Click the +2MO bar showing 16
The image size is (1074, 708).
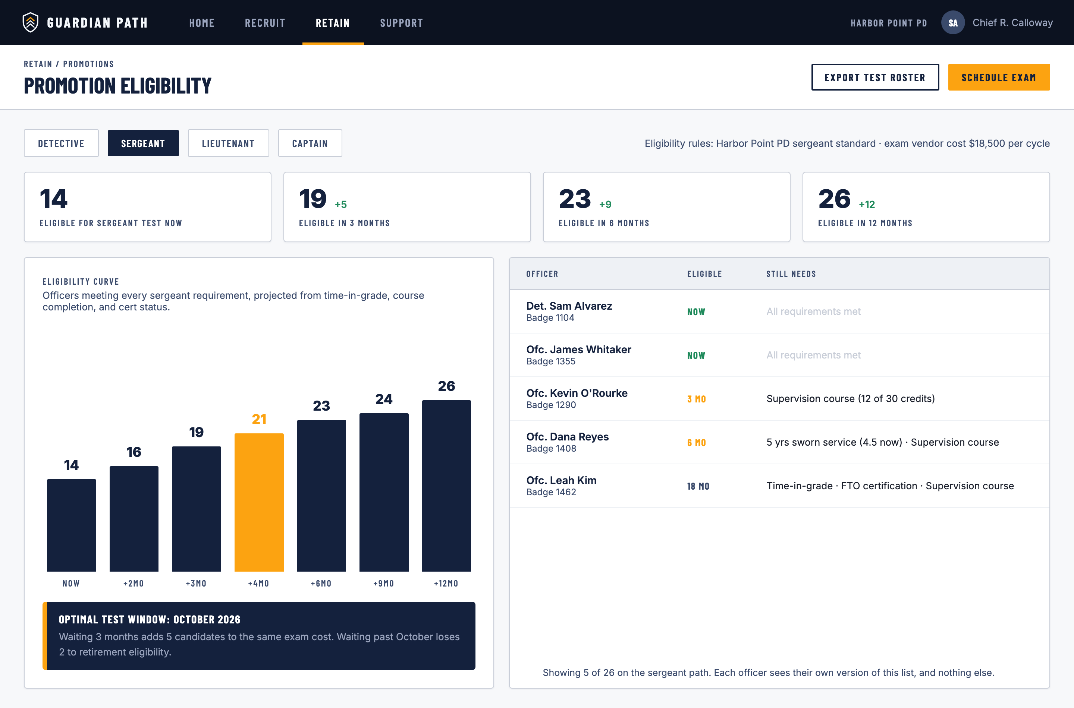point(134,519)
